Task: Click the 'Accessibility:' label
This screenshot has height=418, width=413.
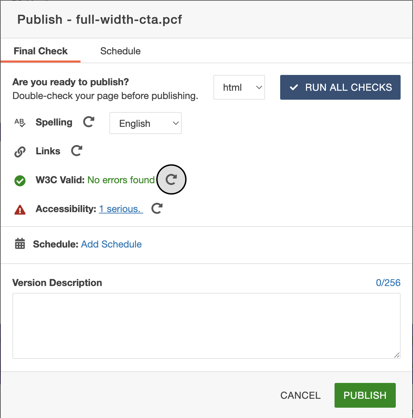Action: pyautogui.click(x=66, y=209)
